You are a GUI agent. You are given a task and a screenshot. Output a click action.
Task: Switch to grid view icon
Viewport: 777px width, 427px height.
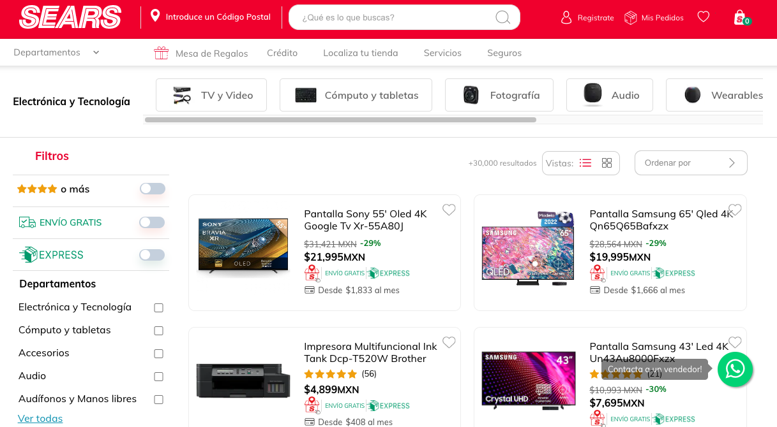point(607,163)
